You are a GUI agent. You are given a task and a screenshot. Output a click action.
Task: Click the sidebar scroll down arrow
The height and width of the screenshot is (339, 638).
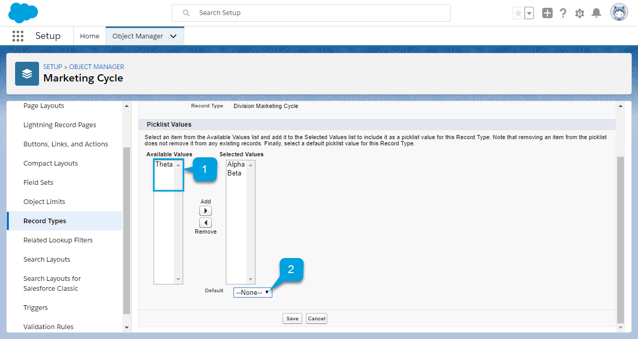[x=127, y=328]
